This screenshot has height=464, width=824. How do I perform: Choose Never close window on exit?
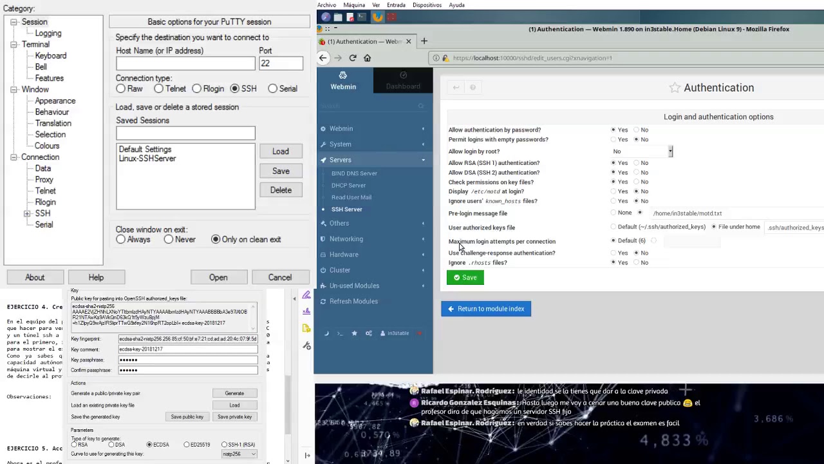tap(169, 240)
